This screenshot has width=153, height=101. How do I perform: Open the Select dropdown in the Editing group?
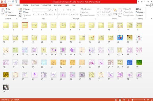139,15
